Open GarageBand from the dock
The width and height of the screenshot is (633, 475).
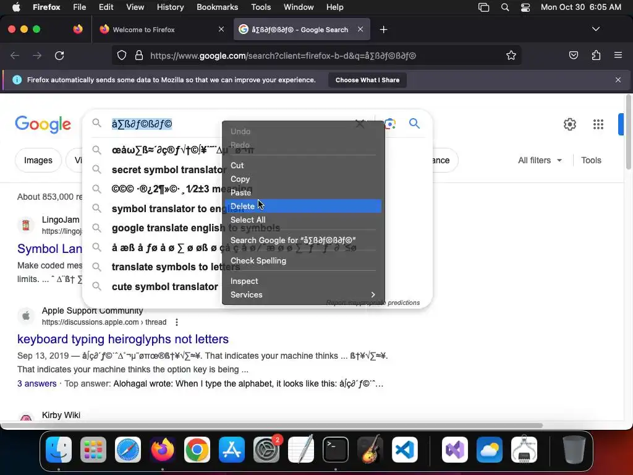[x=370, y=450]
